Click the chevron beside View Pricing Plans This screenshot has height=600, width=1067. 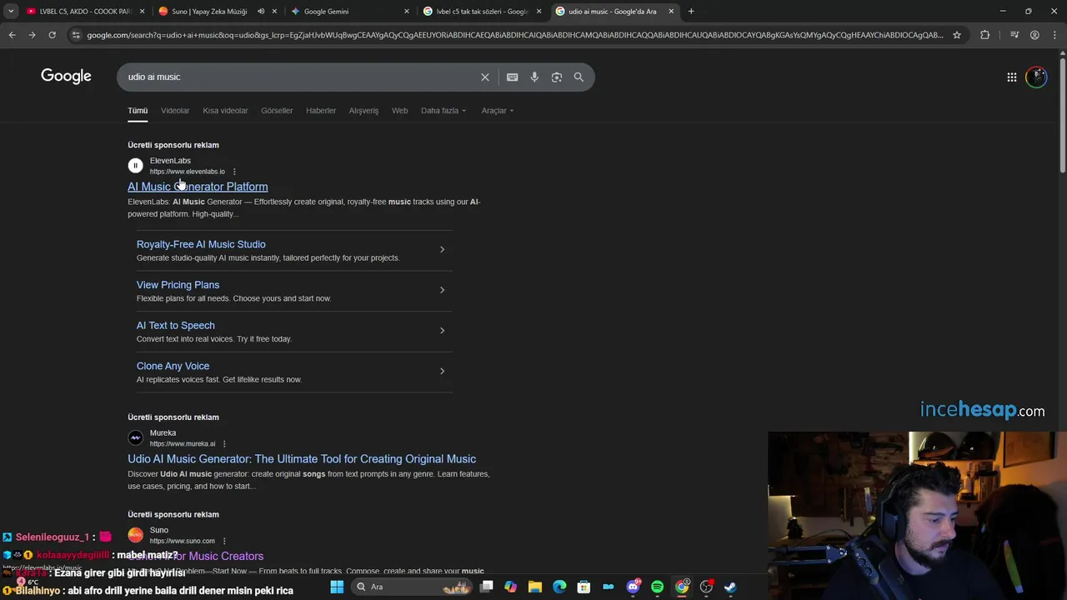[x=442, y=290]
